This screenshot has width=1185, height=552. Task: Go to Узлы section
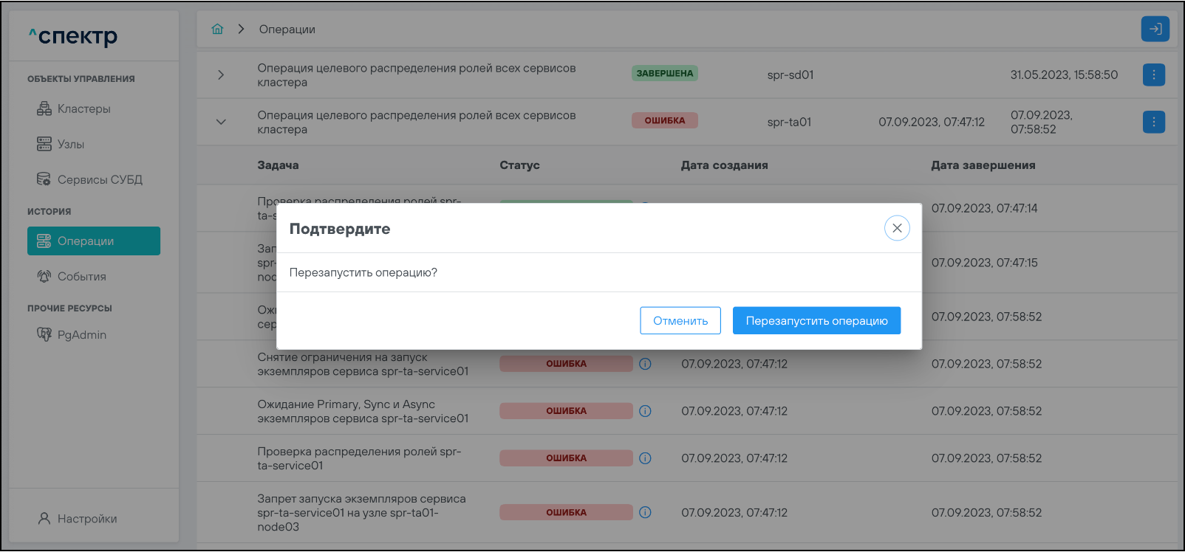[x=71, y=145]
